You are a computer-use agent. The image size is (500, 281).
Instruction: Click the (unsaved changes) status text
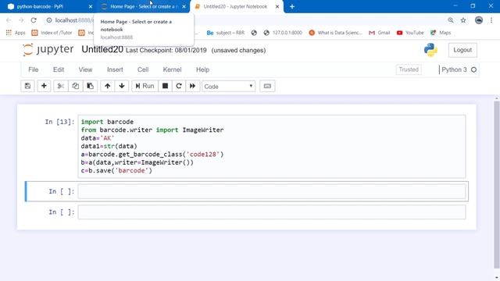pyautogui.click(x=238, y=50)
